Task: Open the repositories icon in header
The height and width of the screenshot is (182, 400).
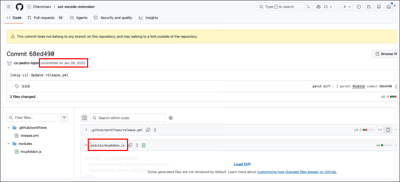Action: click(379, 7)
